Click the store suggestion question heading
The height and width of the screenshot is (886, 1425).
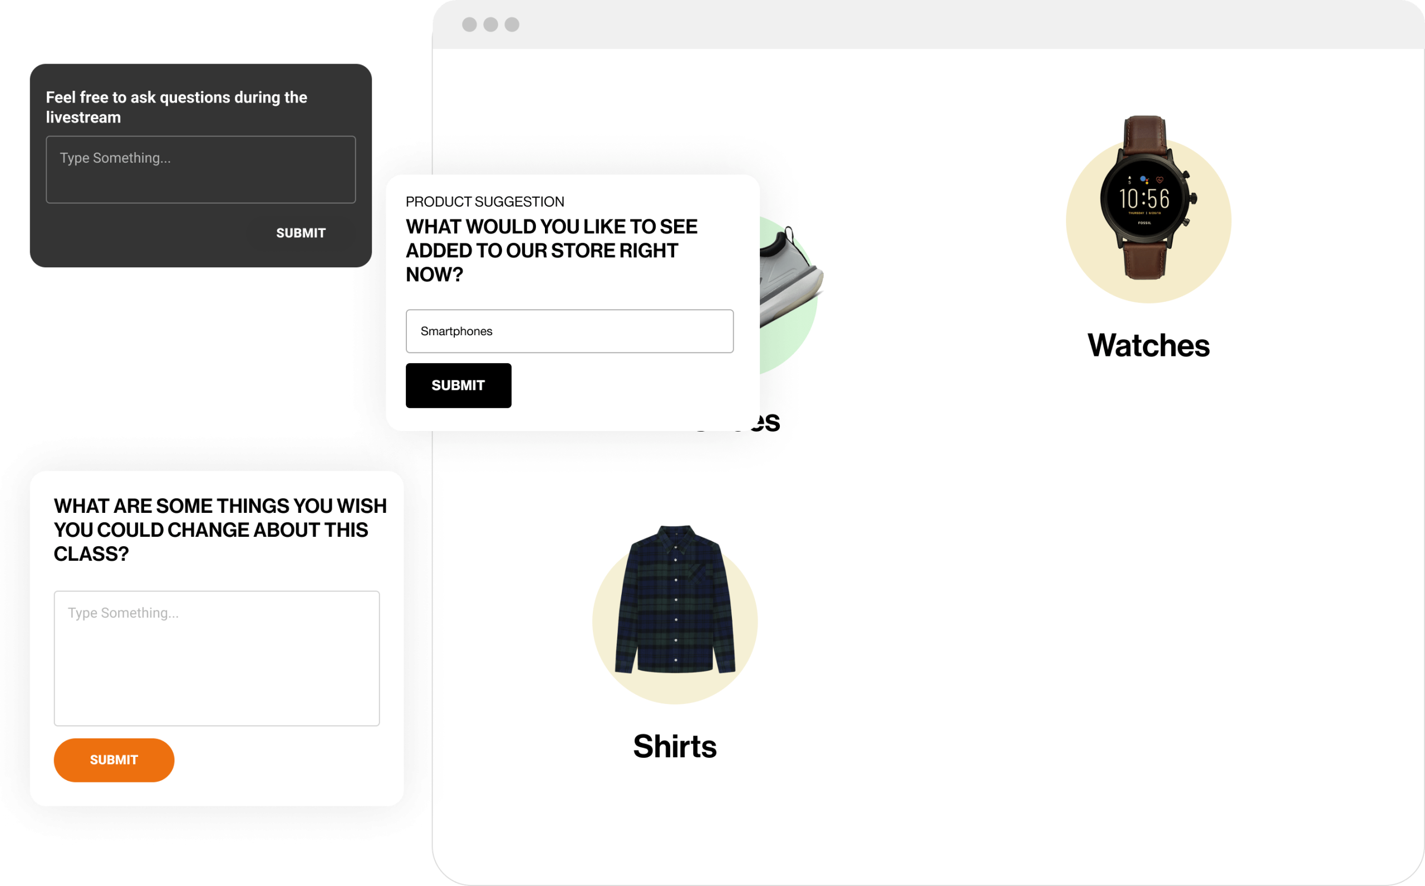coord(552,250)
